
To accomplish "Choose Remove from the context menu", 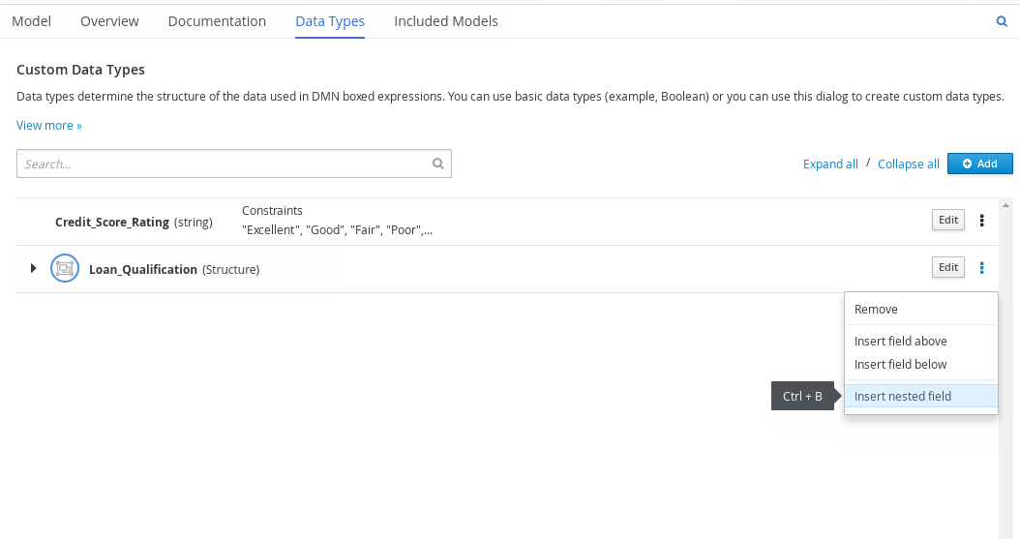I will click(876, 310).
